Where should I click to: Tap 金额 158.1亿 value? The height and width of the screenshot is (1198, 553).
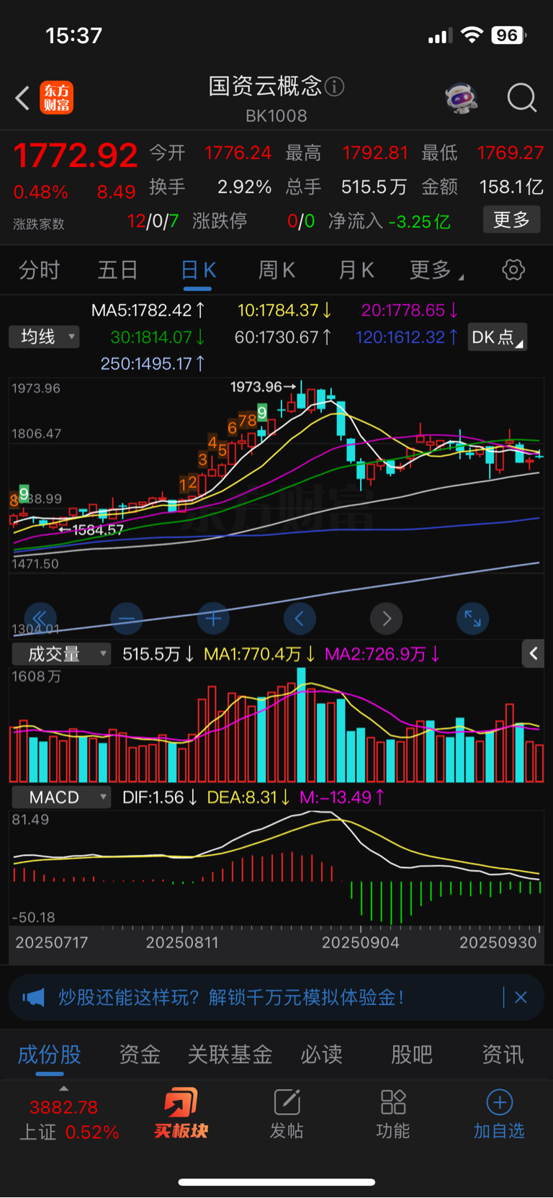(511, 187)
